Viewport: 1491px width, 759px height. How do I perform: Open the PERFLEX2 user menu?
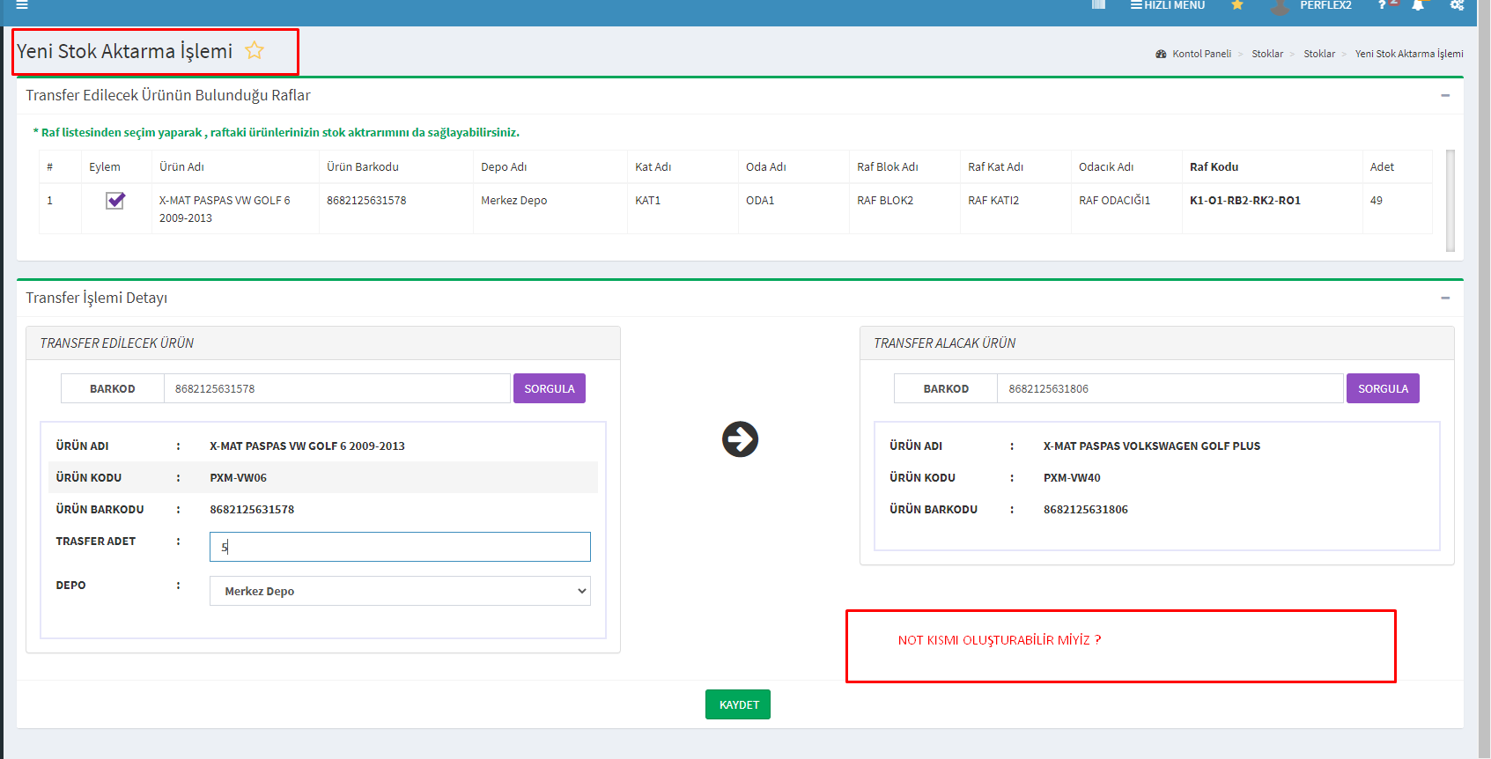point(1325,5)
